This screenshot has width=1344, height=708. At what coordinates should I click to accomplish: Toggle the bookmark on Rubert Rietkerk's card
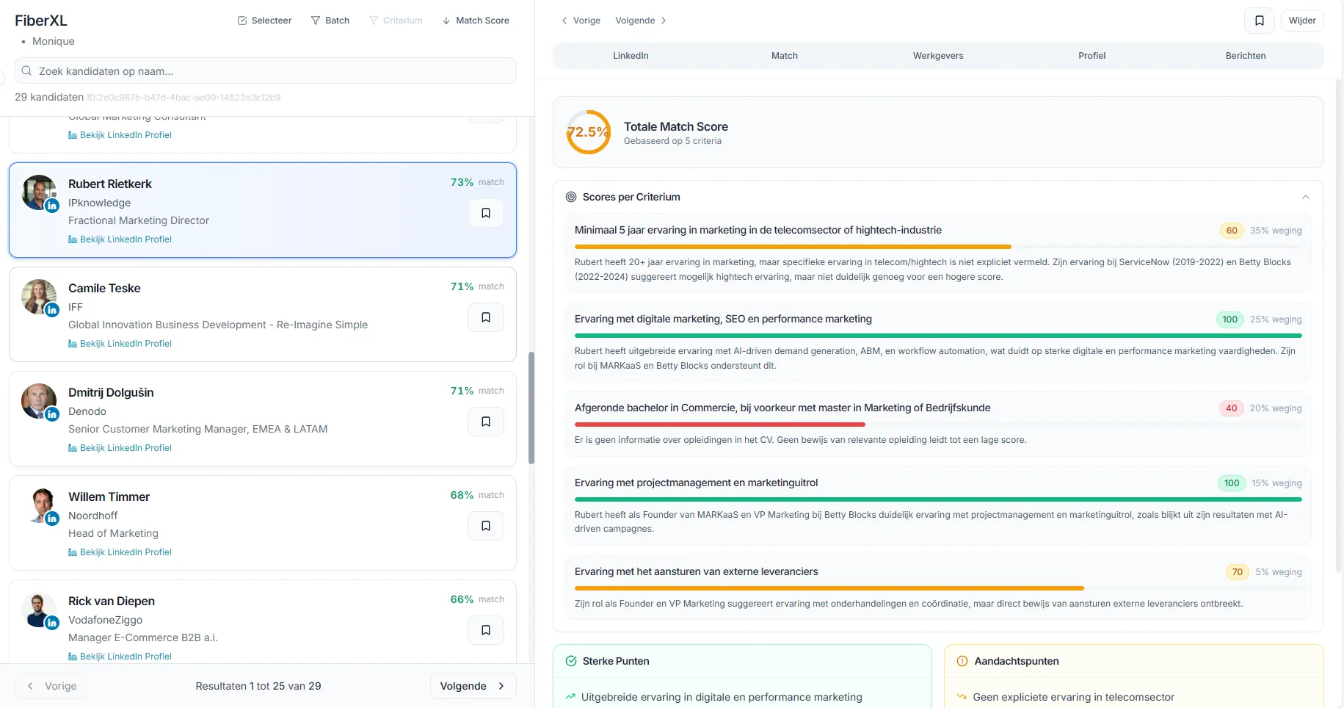tap(485, 212)
